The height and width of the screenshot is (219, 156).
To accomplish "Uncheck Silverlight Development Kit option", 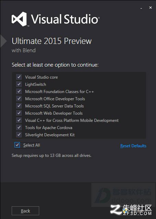I will pyautogui.click(x=19, y=135).
